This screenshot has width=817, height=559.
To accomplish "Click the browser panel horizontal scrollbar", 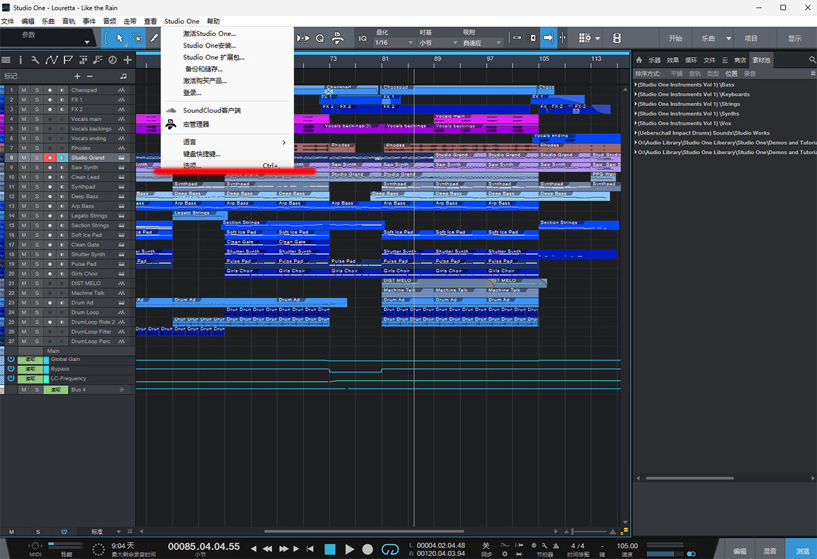I will (x=690, y=478).
